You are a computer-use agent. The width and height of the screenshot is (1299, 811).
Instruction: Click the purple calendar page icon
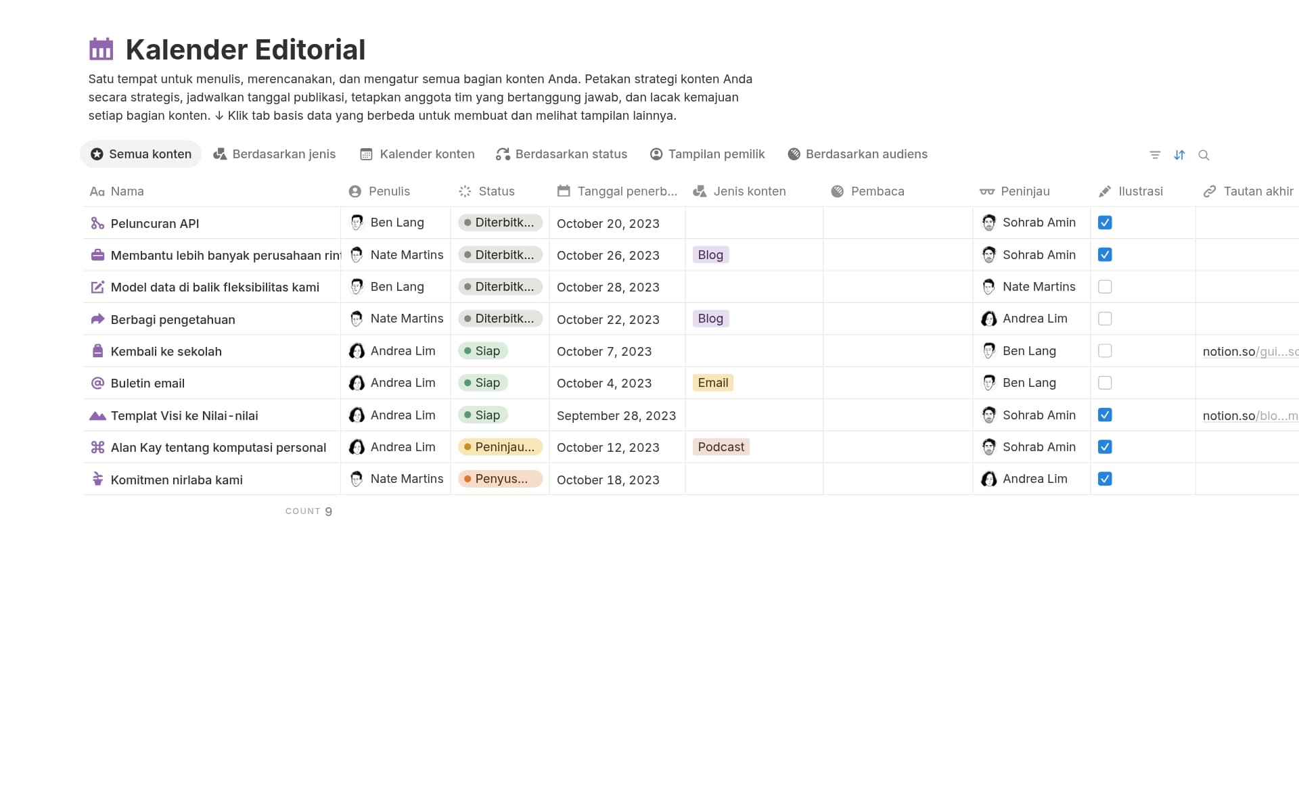(x=101, y=49)
